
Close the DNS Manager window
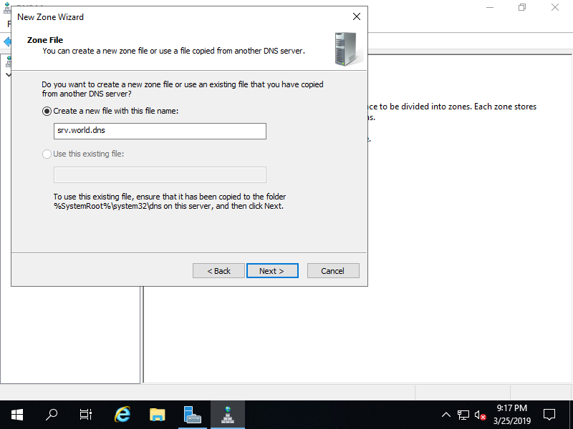pos(554,7)
